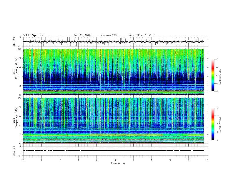233x180 pixels.
Task: Click the "VLF Spectra" title text
Action: (33, 35)
